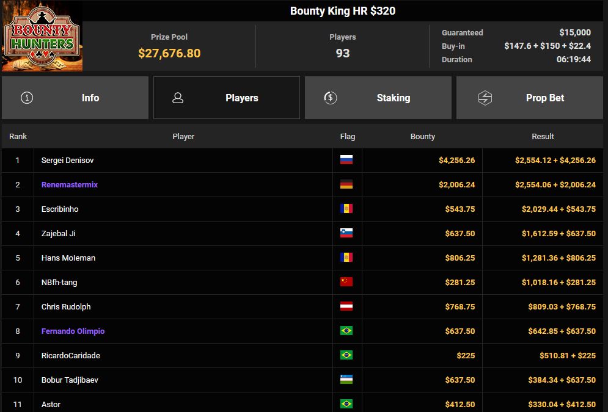This screenshot has width=608, height=412.
Task: Open Renemastermix player link
Action: [x=70, y=185]
